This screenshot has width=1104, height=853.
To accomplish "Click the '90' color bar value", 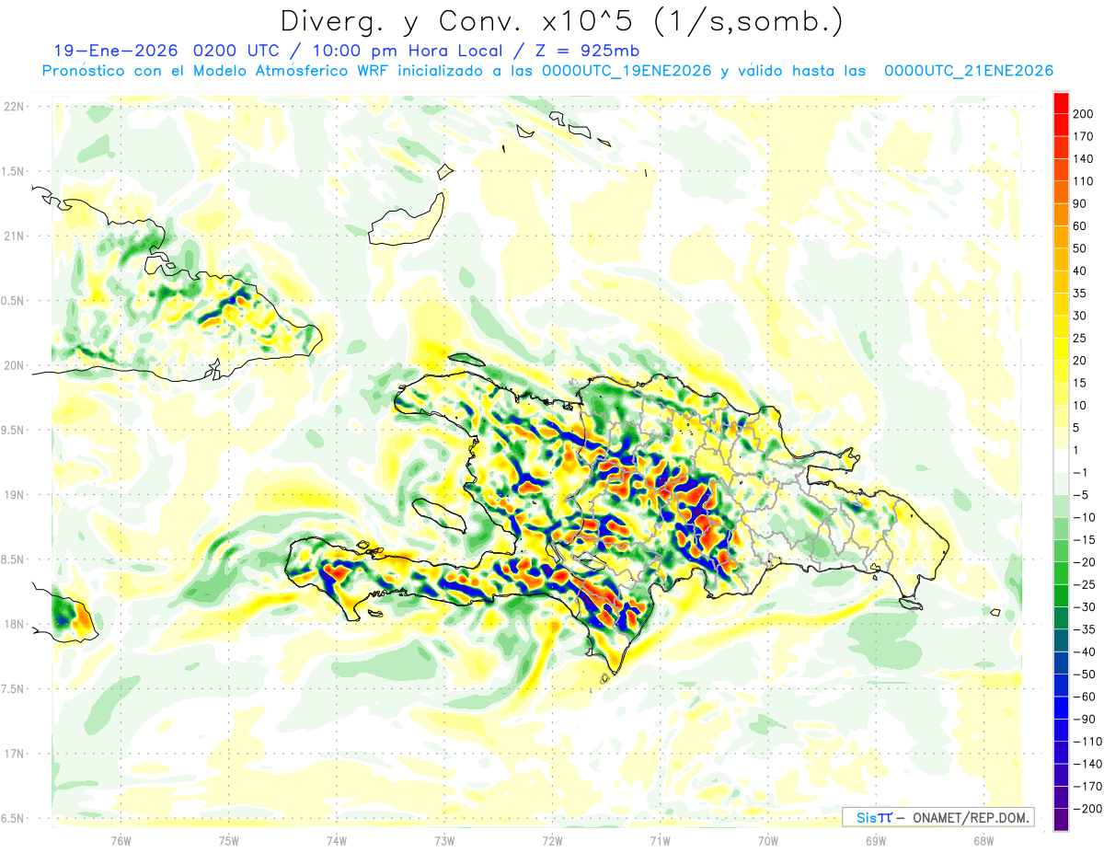I will pyautogui.click(x=1081, y=204).
